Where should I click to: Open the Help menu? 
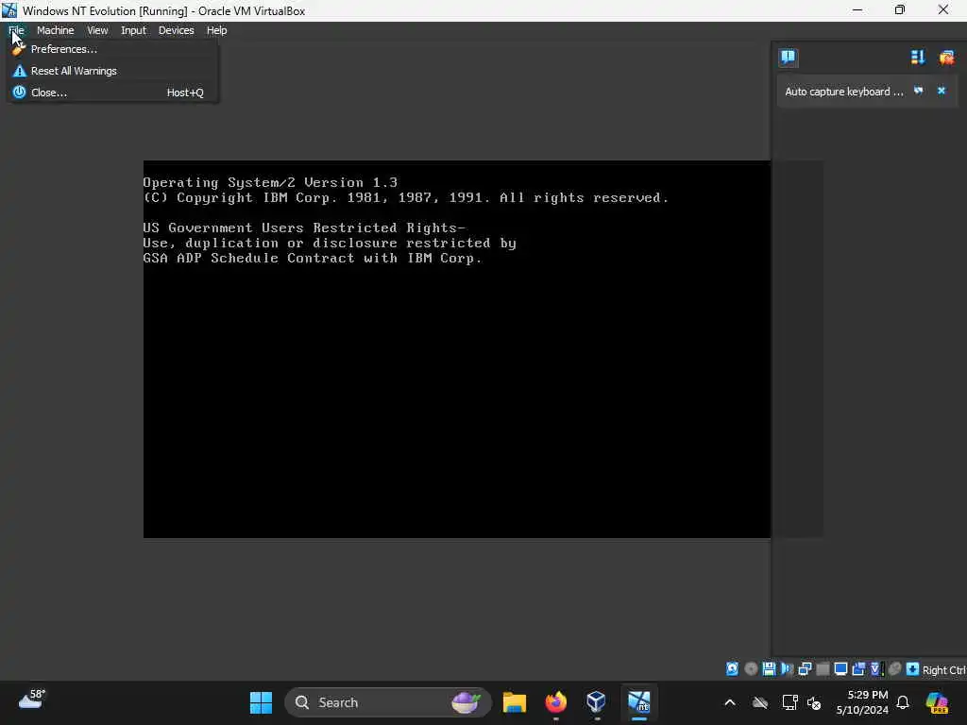coord(216,30)
